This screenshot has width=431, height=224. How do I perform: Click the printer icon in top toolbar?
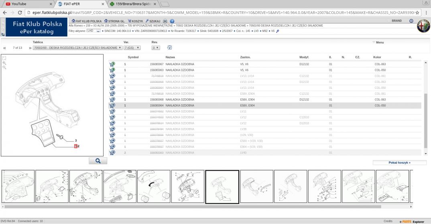point(165,21)
